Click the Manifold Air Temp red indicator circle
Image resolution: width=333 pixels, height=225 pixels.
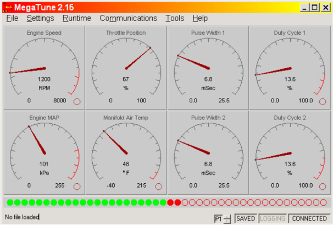(159, 187)
